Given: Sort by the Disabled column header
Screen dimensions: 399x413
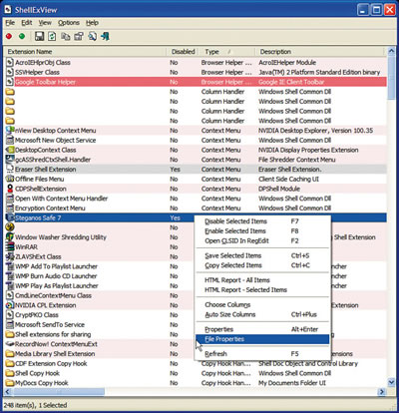Looking at the screenshot, I should tap(183, 52).
